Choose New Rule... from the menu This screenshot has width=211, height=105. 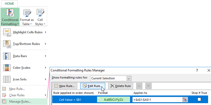(x=24, y=89)
